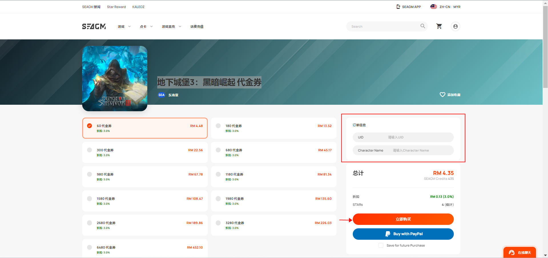Click the UID input field
The width and height of the screenshot is (548, 258).
[x=403, y=137]
